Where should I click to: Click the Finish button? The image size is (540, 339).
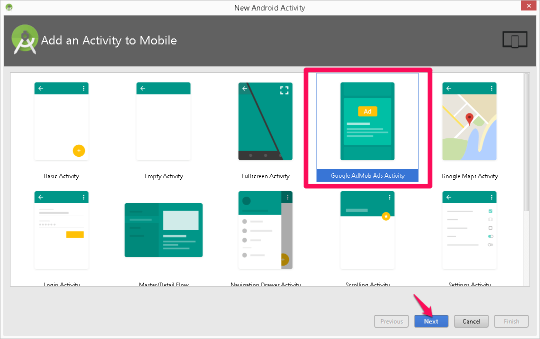point(511,321)
